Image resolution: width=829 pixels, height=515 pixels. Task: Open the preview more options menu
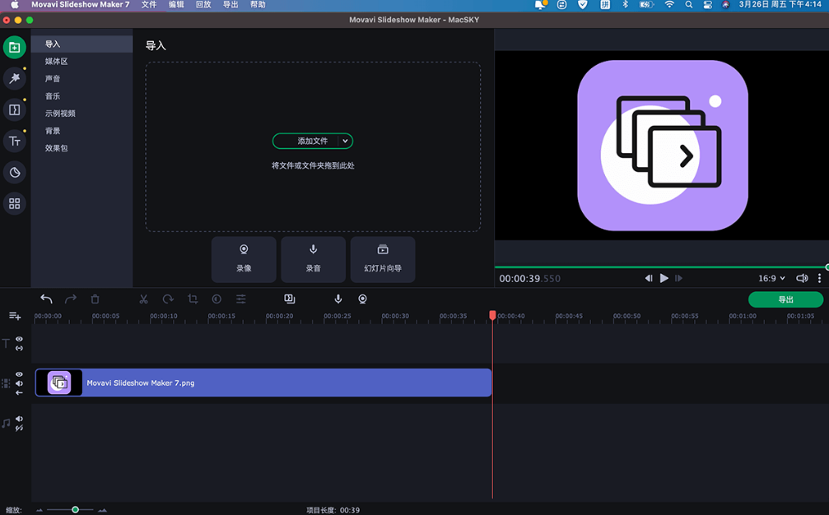819,279
